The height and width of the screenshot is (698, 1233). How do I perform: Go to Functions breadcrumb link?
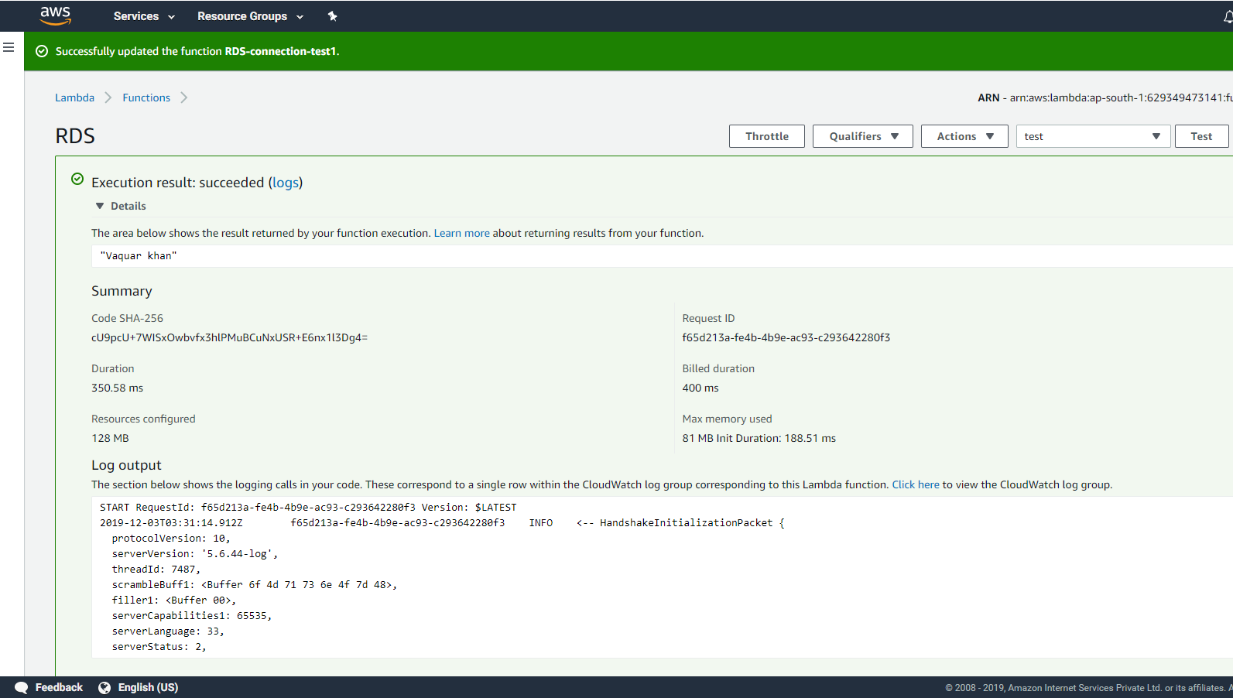(x=146, y=98)
